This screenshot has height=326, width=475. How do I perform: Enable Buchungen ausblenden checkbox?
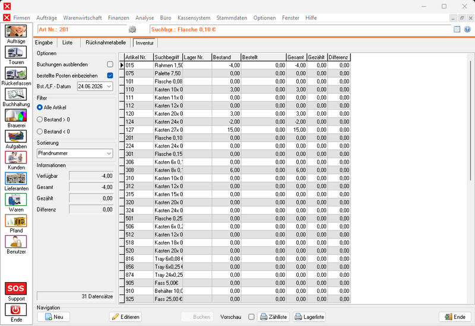point(110,65)
